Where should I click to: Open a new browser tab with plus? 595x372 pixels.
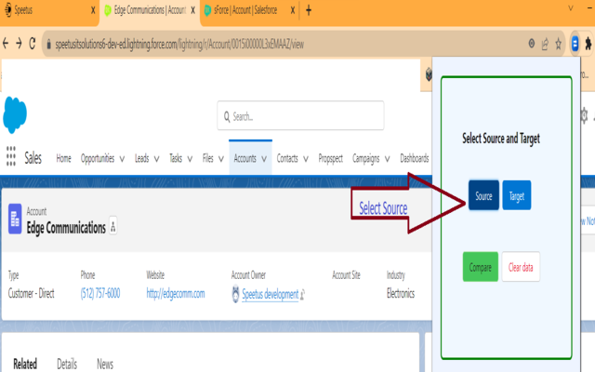tap(309, 10)
